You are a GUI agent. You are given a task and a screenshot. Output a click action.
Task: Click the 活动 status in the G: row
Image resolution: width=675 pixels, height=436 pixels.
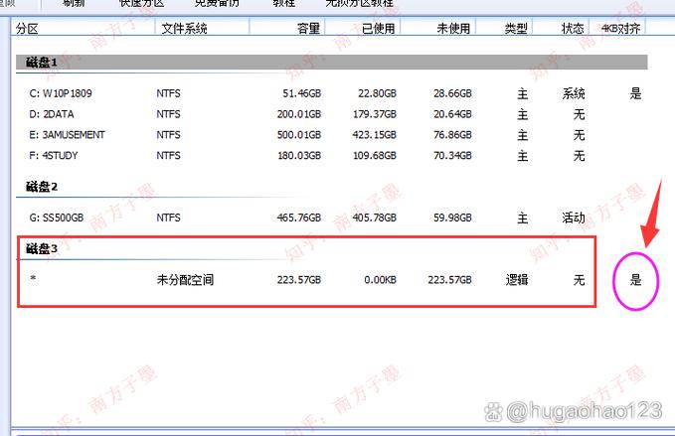tap(574, 218)
